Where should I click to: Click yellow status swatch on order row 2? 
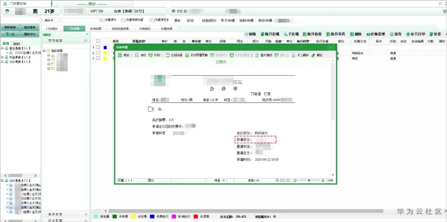[105, 53]
